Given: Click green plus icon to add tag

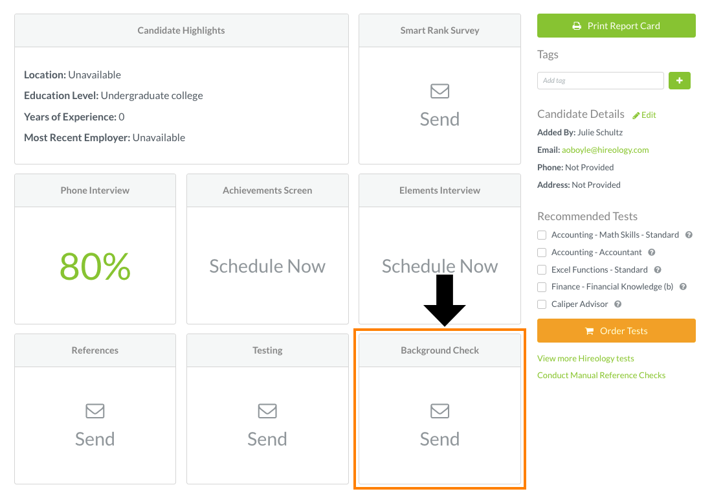Looking at the screenshot, I should 679,80.
